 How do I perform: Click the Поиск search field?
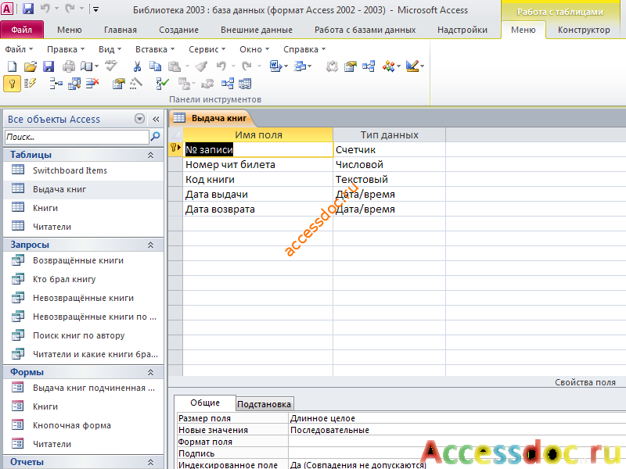77,137
